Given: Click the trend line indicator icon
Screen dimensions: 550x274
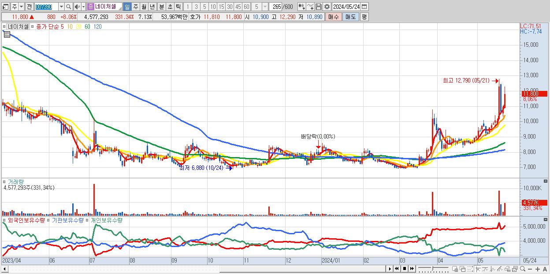Looking at the screenshot, I should pos(485,269).
